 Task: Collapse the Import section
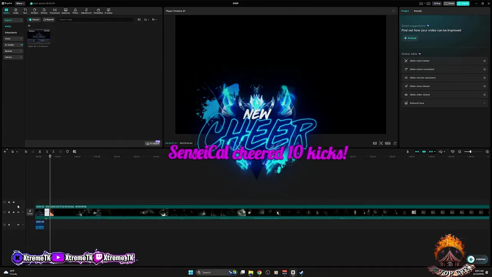point(13,20)
